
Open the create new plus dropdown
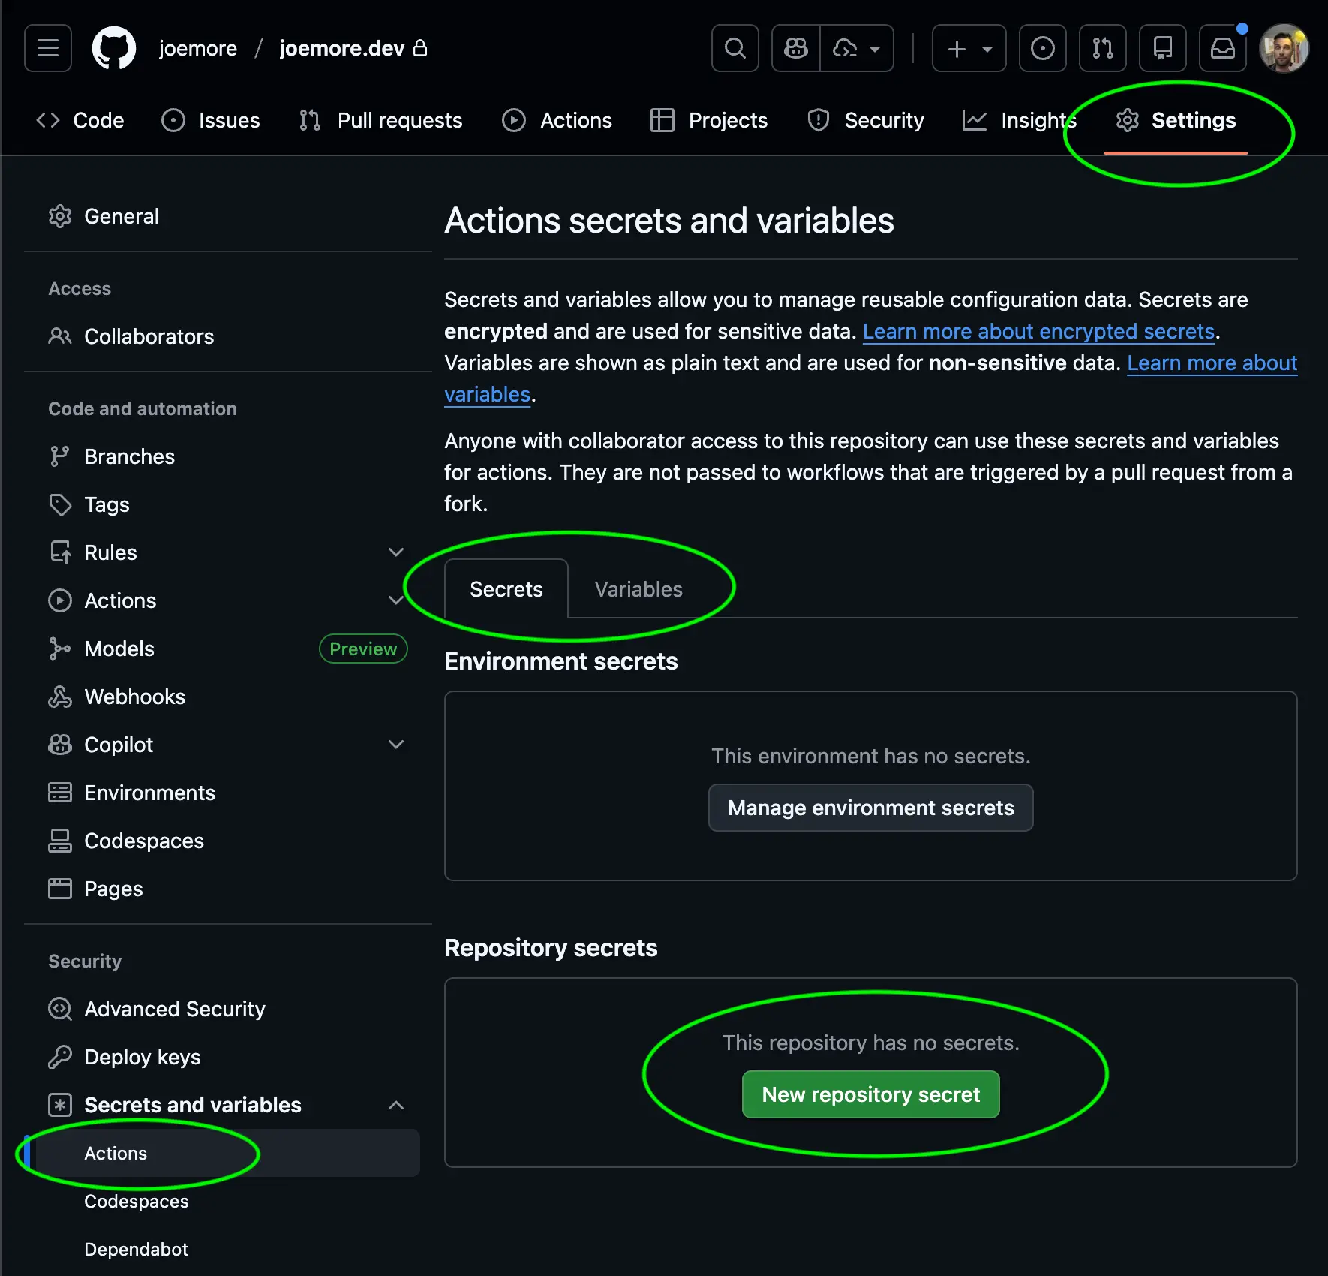[x=969, y=49]
